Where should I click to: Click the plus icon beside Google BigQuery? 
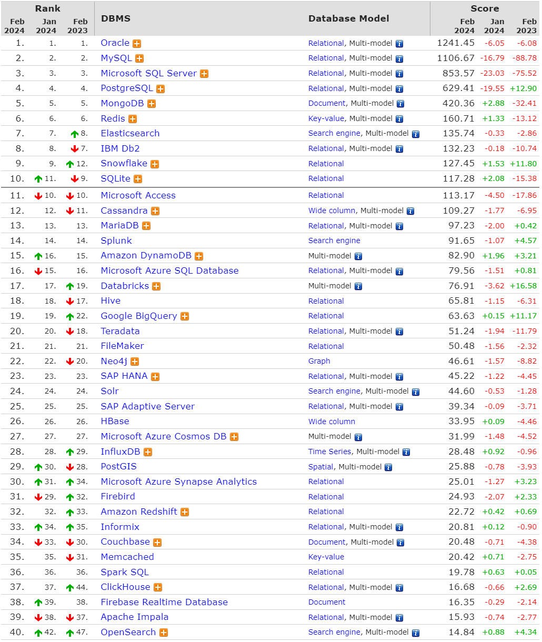tap(185, 316)
